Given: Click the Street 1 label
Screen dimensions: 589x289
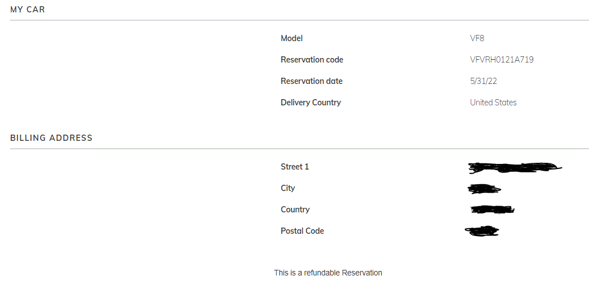Looking at the screenshot, I should pyautogui.click(x=295, y=167).
